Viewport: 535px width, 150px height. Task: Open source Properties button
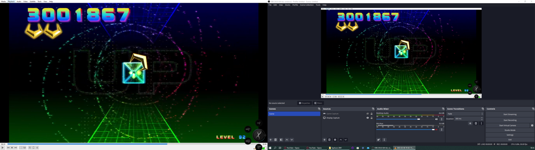pyautogui.click(x=305, y=103)
